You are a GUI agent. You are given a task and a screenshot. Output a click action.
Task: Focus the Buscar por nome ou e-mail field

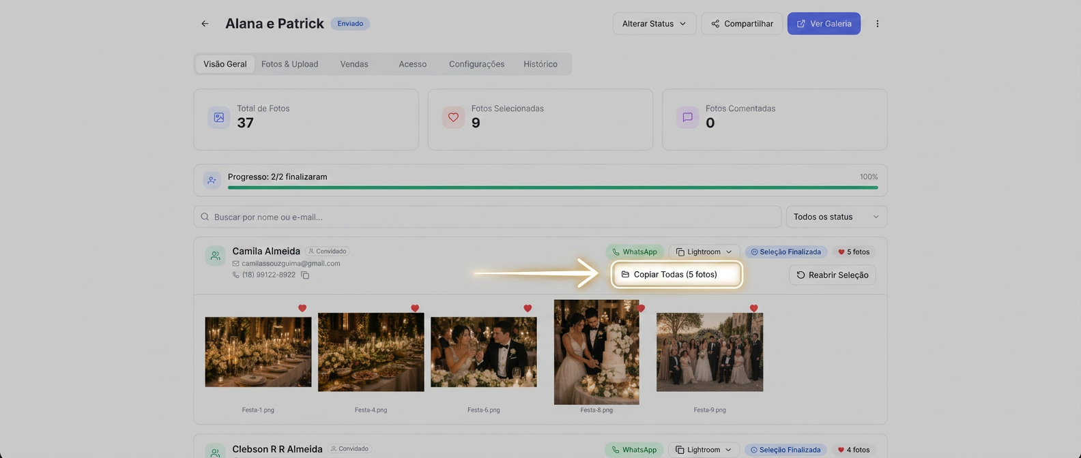tap(487, 217)
